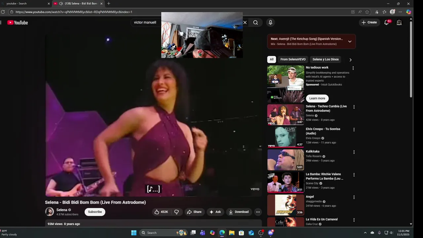Refresh the page

click(3, 12)
